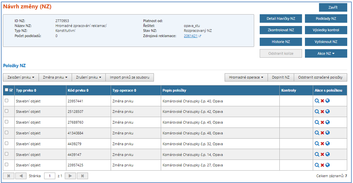Screen dimensions: 353x183
Task: Open the Akce NZ dropdown menu
Action: 326,53
